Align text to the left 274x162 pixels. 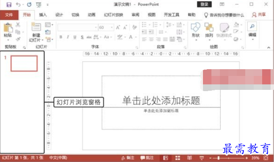coord(144,39)
